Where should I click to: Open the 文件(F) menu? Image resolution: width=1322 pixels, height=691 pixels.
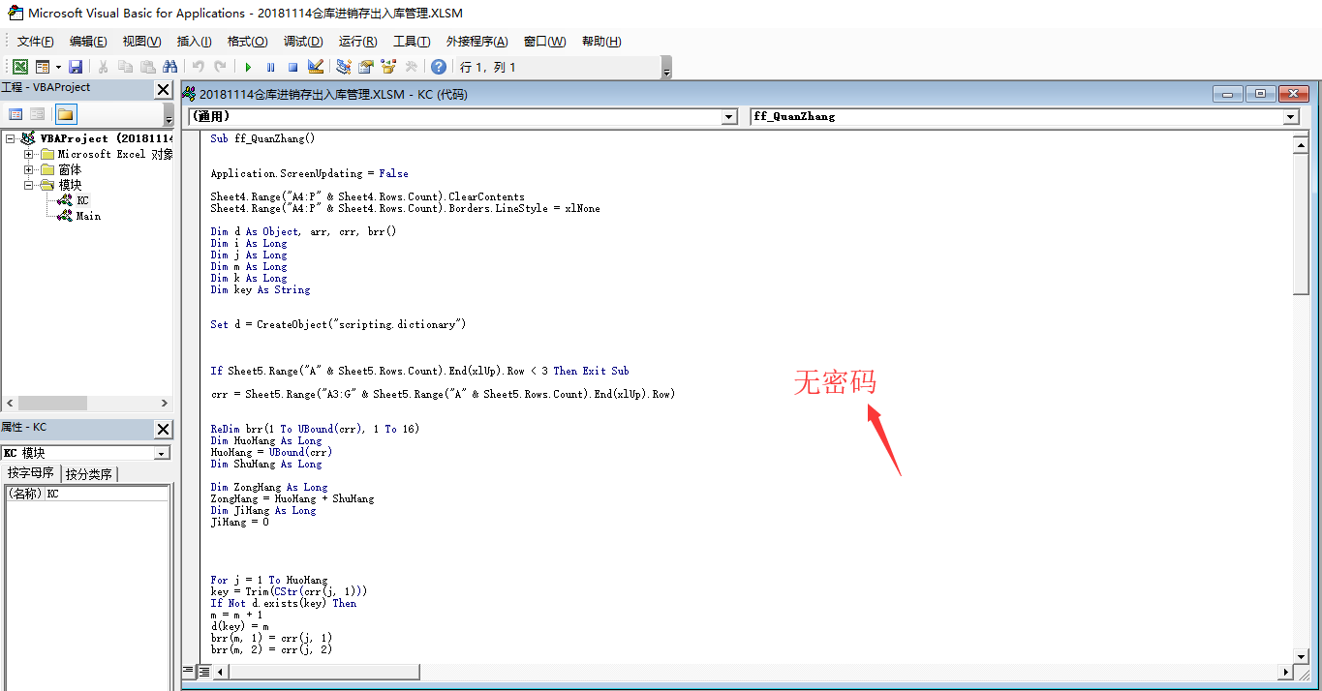point(36,42)
